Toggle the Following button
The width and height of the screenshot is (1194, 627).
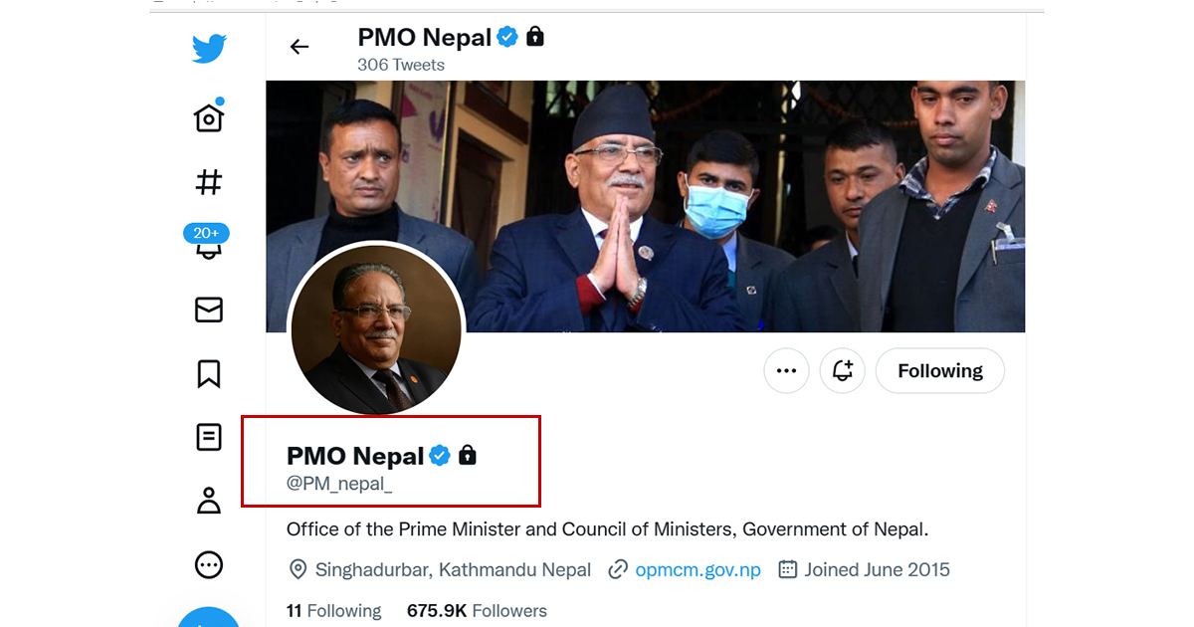click(x=939, y=371)
